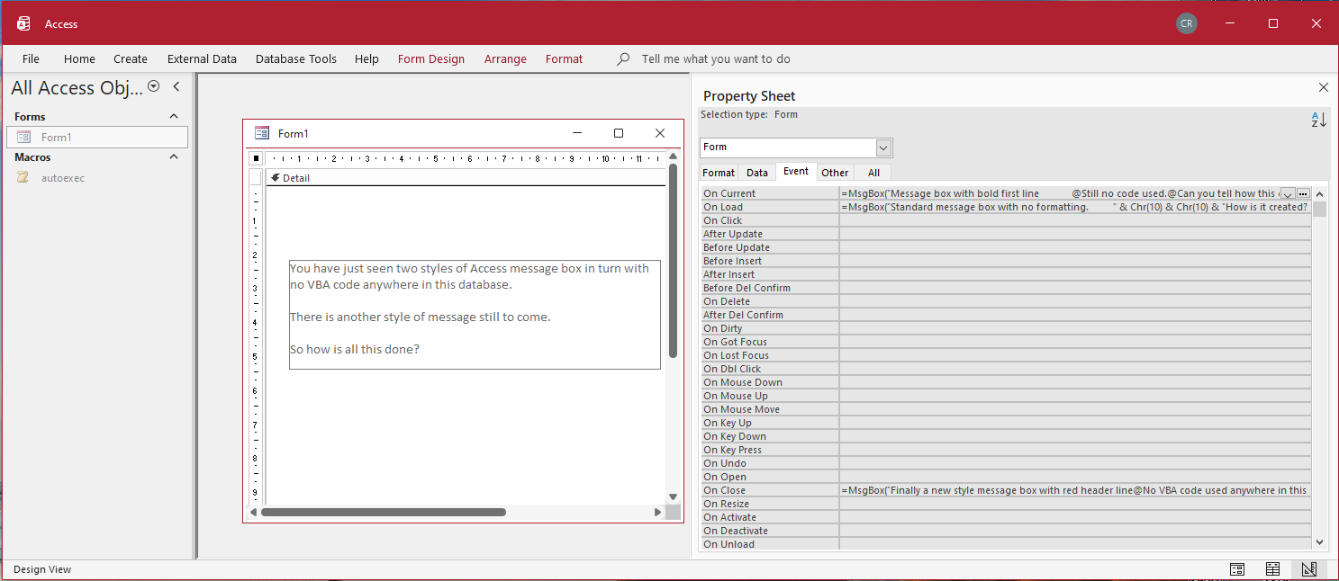Close the Property Sheet pane
This screenshot has height=581, width=1339.
click(1323, 87)
